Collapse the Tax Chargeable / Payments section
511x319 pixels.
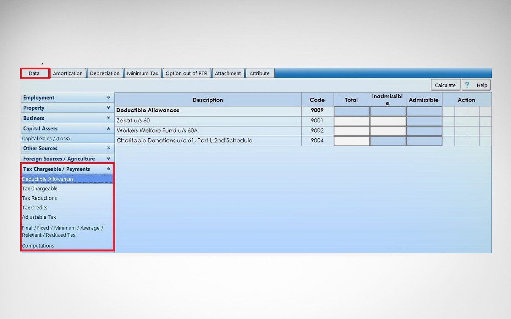pyautogui.click(x=108, y=169)
